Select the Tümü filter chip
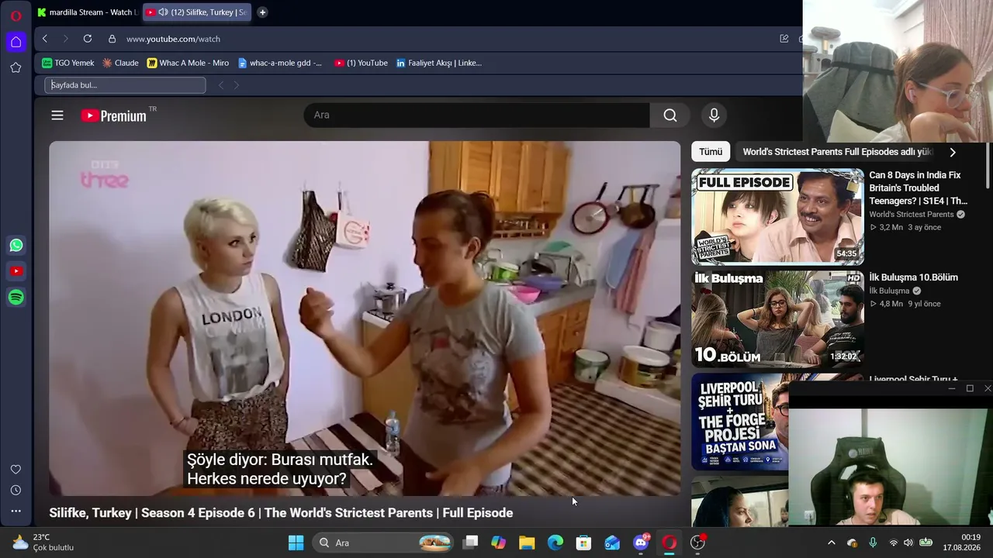This screenshot has height=558, width=993. (x=711, y=152)
